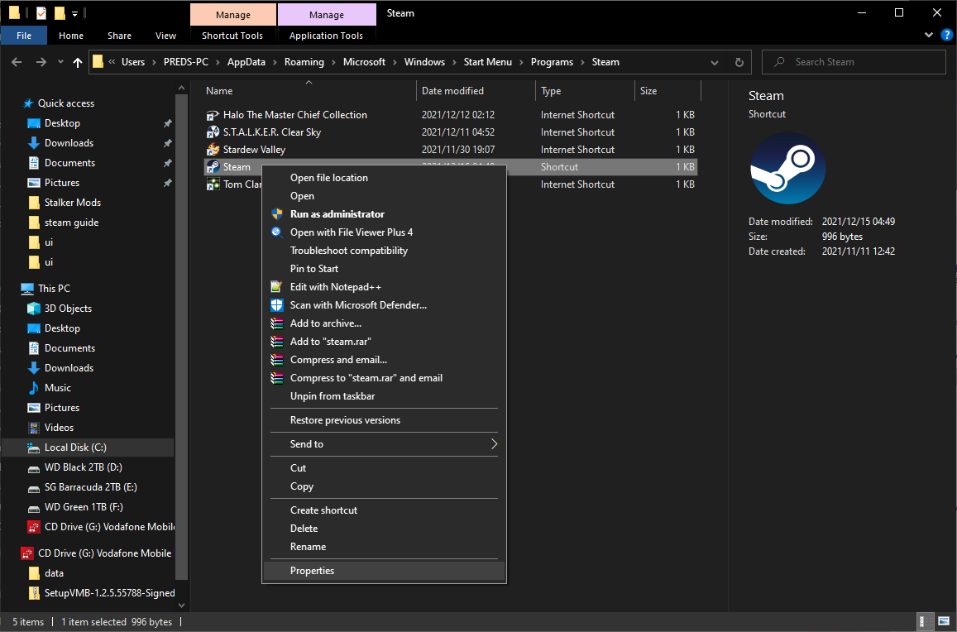Open the Shortcut Tools tab
957x632 pixels.
pyautogui.click(x=232, y=36)
